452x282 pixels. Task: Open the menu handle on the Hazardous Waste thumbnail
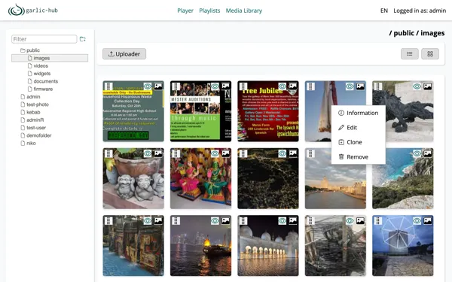[108, 86]
